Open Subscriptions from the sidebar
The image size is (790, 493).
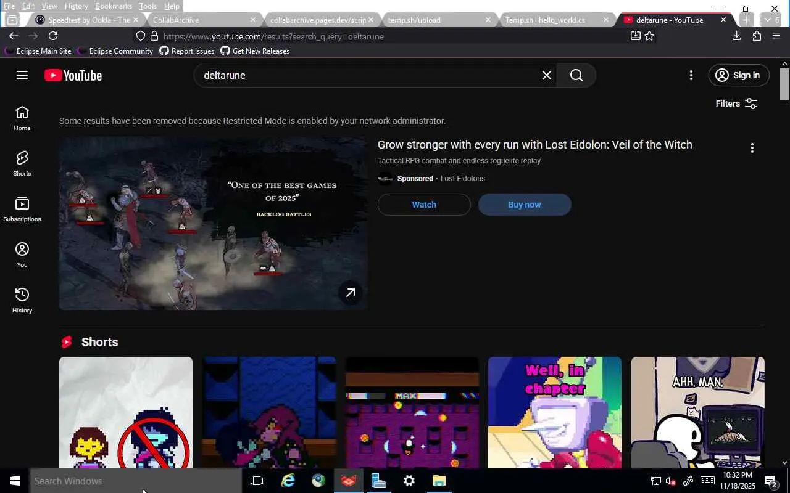click(x=22, y=209)
